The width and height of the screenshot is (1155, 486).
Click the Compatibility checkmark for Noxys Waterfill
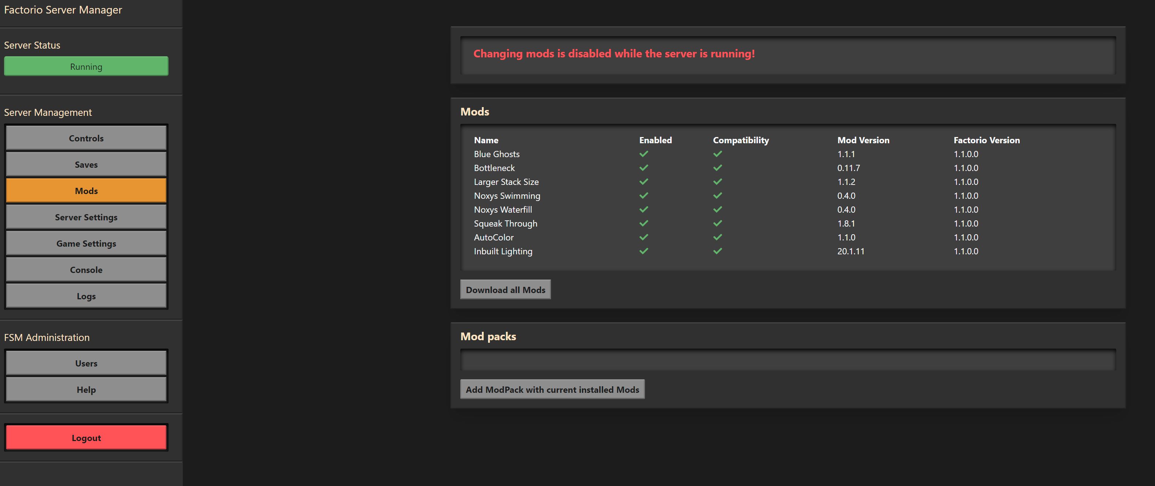(717, 209)
